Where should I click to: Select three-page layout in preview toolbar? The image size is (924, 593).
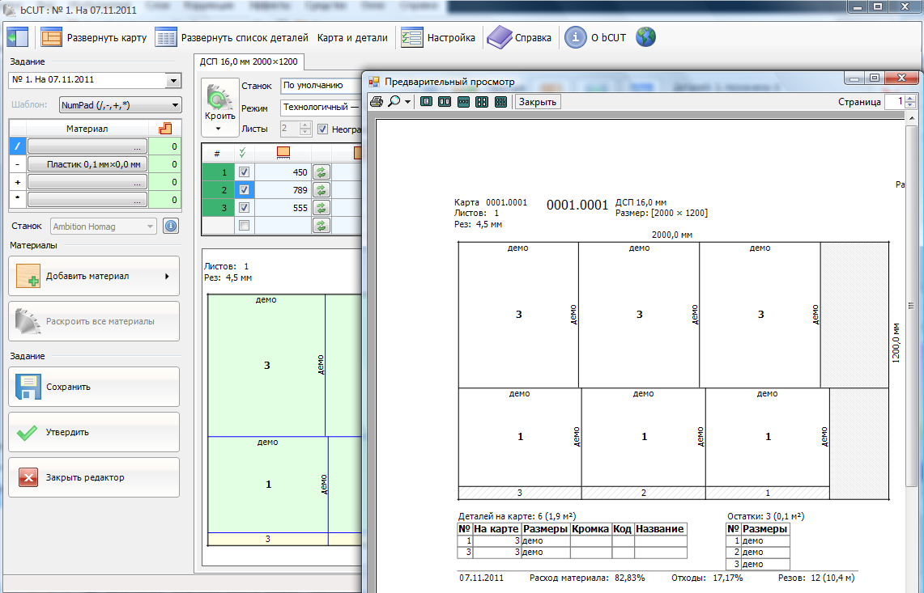pos(464,102)
